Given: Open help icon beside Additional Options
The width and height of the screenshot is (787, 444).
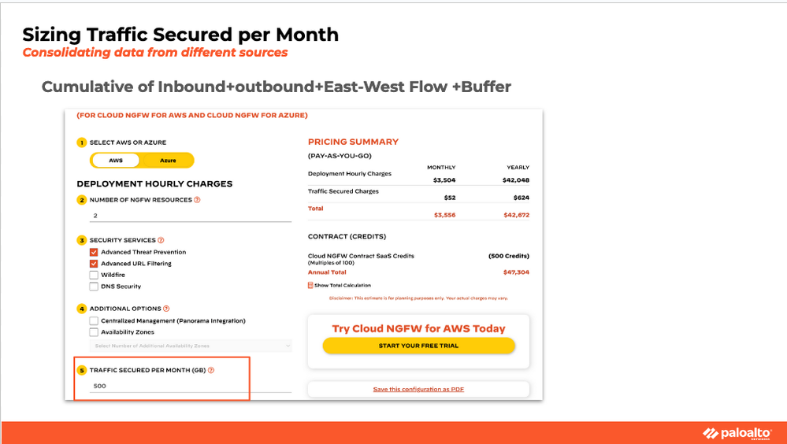Looking at the screenshot, I should click(x=166, y=309).
